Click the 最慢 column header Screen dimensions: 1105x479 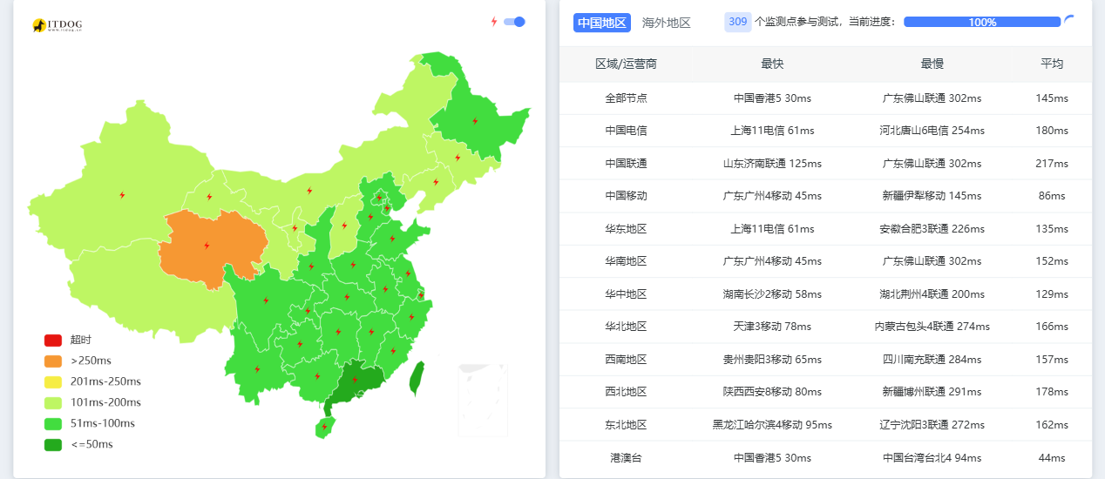click(932, 64)
